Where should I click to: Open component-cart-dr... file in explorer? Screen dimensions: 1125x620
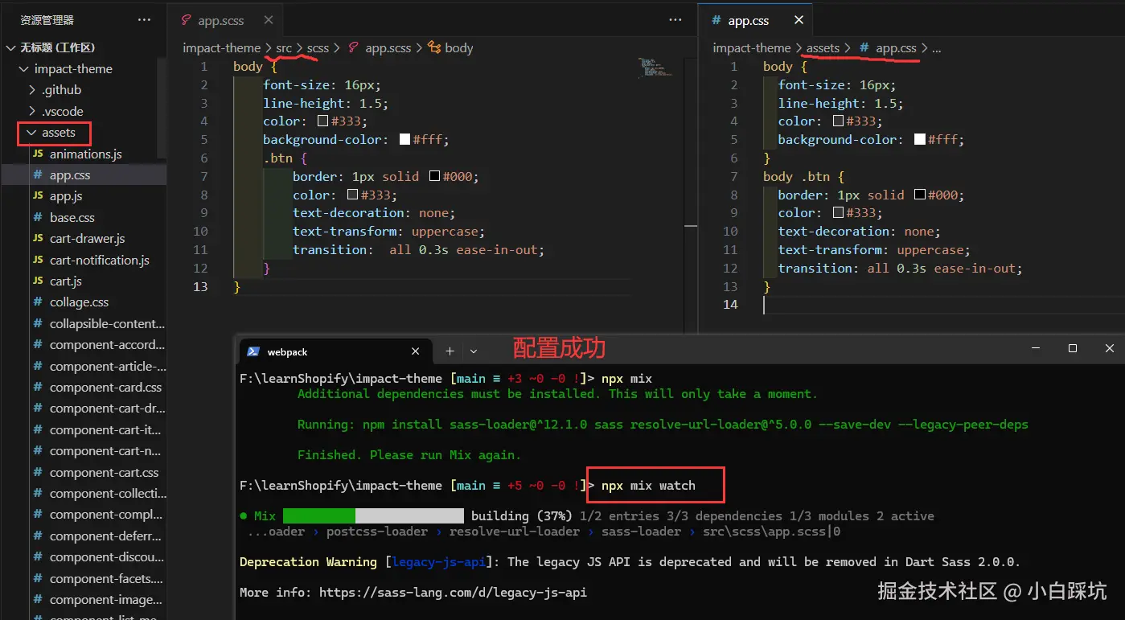click(x=107, y=409)
